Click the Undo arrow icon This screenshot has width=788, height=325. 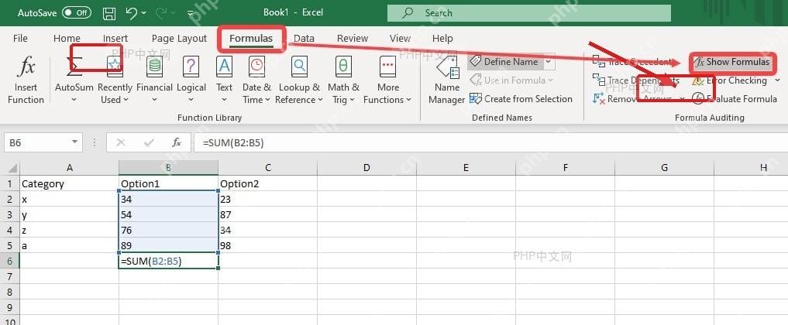(x=132, y=13)
